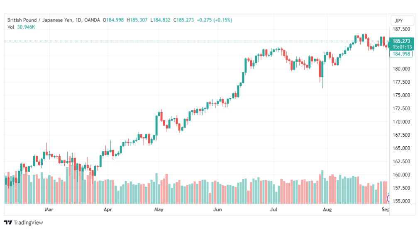Click the Jul date label on time axis
This screenshot has height=230, width=420.
[x=273, y=209]
